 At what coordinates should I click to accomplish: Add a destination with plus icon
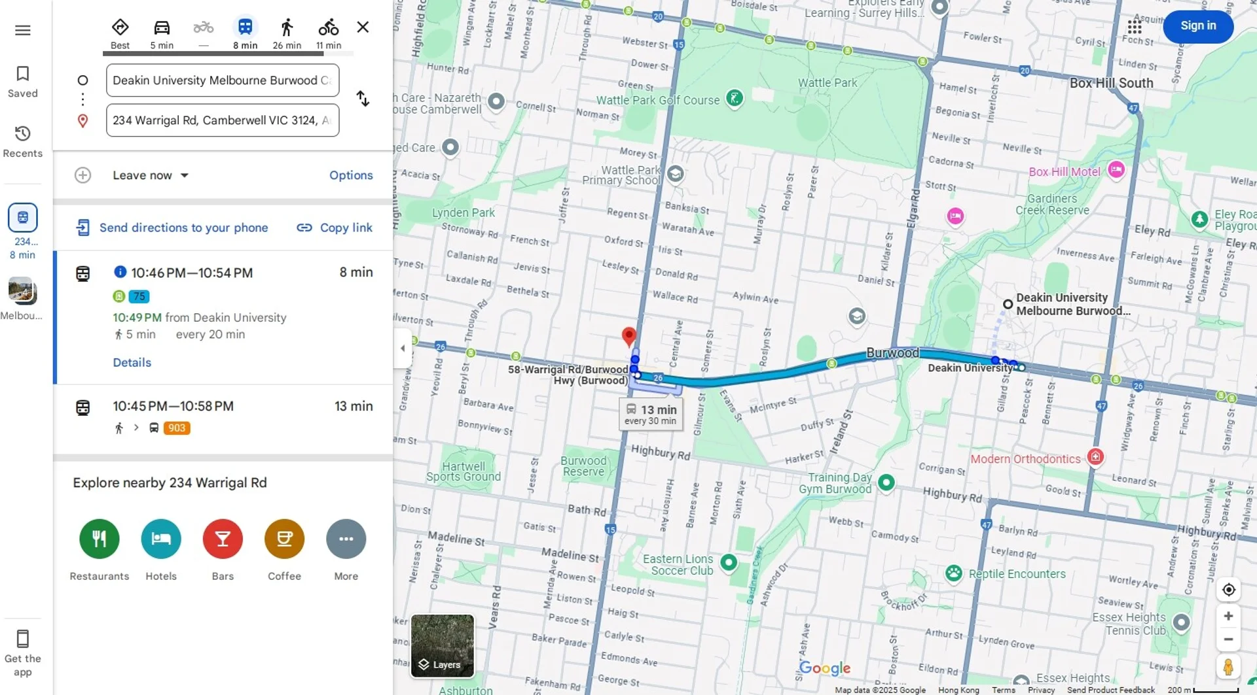(x=82, y=175)
